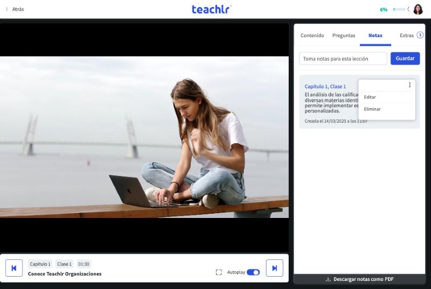Go to the previous lesson
Image resolution: width=431 pixels, height=289 pixels.
coord(14,268)
